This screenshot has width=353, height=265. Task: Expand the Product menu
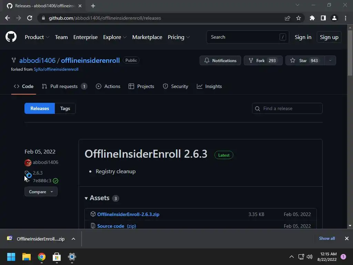[x=37, y=37]
